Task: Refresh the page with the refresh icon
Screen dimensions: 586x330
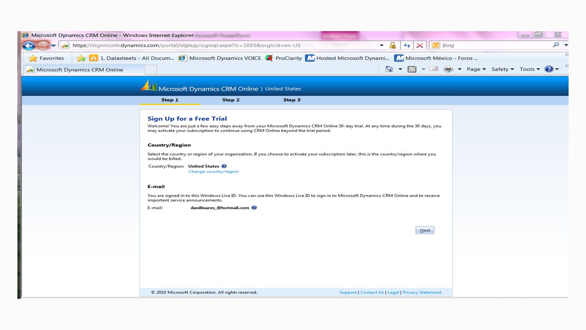Action: tap(406, 45)
